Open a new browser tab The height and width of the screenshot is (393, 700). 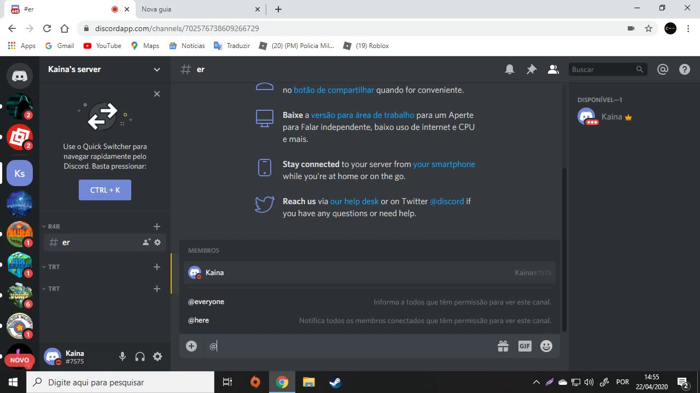tap(278, 9)
